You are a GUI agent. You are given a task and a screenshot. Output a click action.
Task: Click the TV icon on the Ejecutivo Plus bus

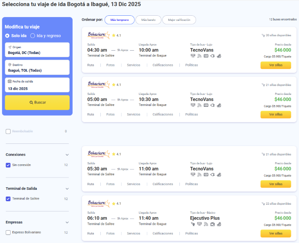(x=212, y=224)
